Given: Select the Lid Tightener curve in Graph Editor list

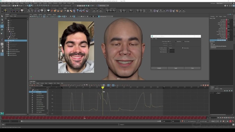Looking at the screenshot, I should point(39,94).
